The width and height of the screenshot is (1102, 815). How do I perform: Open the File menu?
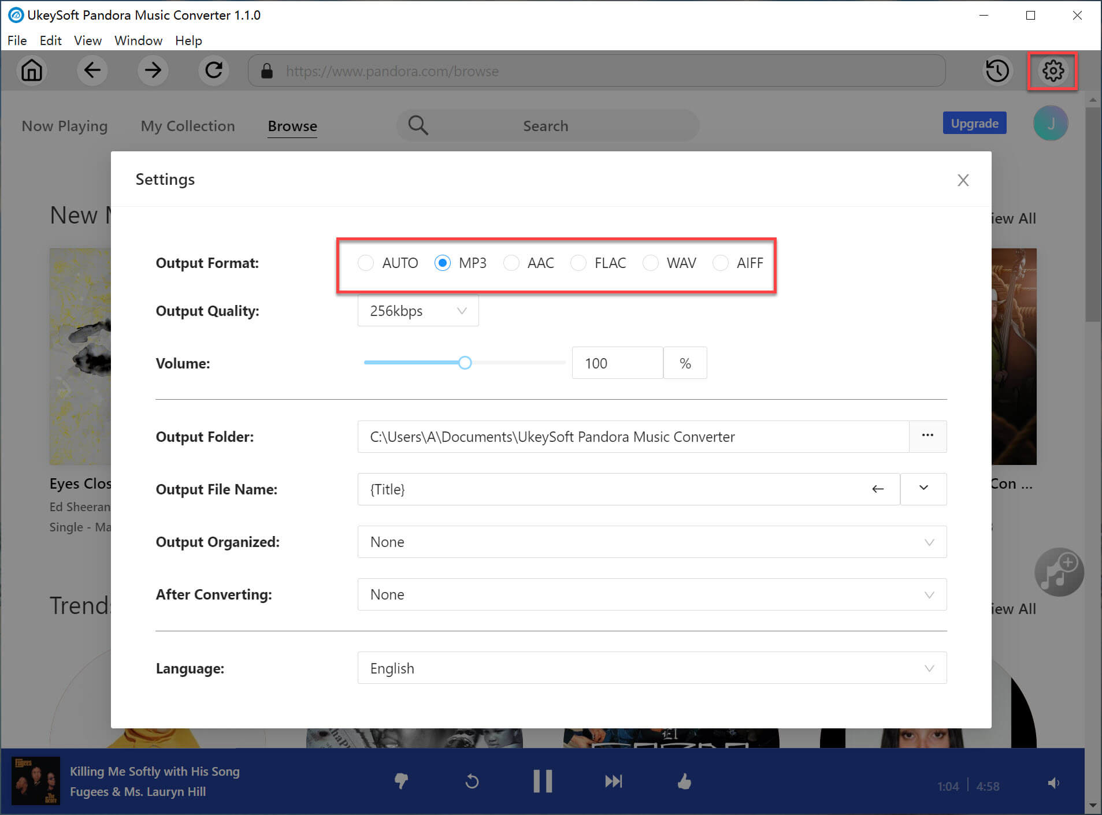tap(17, 40)
